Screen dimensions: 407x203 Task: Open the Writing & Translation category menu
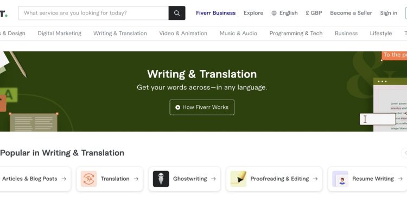tap(120, 34)
